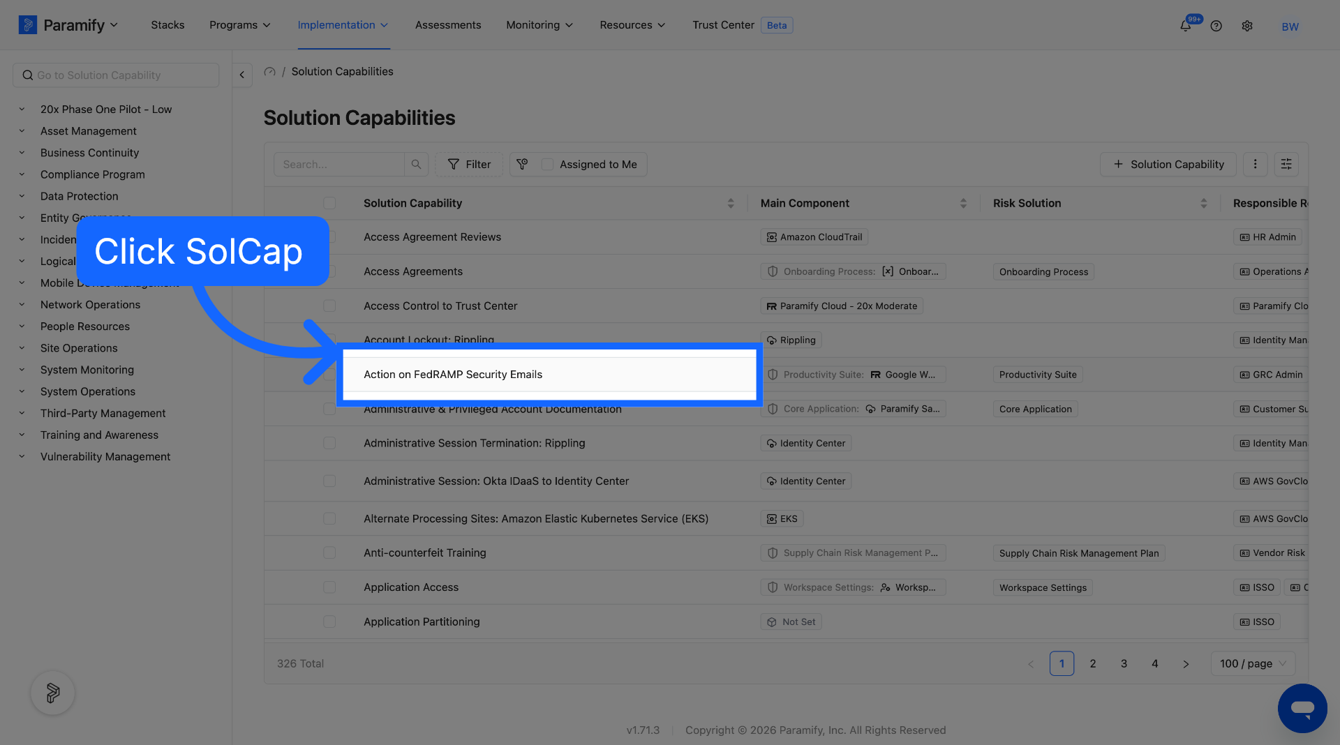Click the Paramify logo icon

click(x=27, y=25)
